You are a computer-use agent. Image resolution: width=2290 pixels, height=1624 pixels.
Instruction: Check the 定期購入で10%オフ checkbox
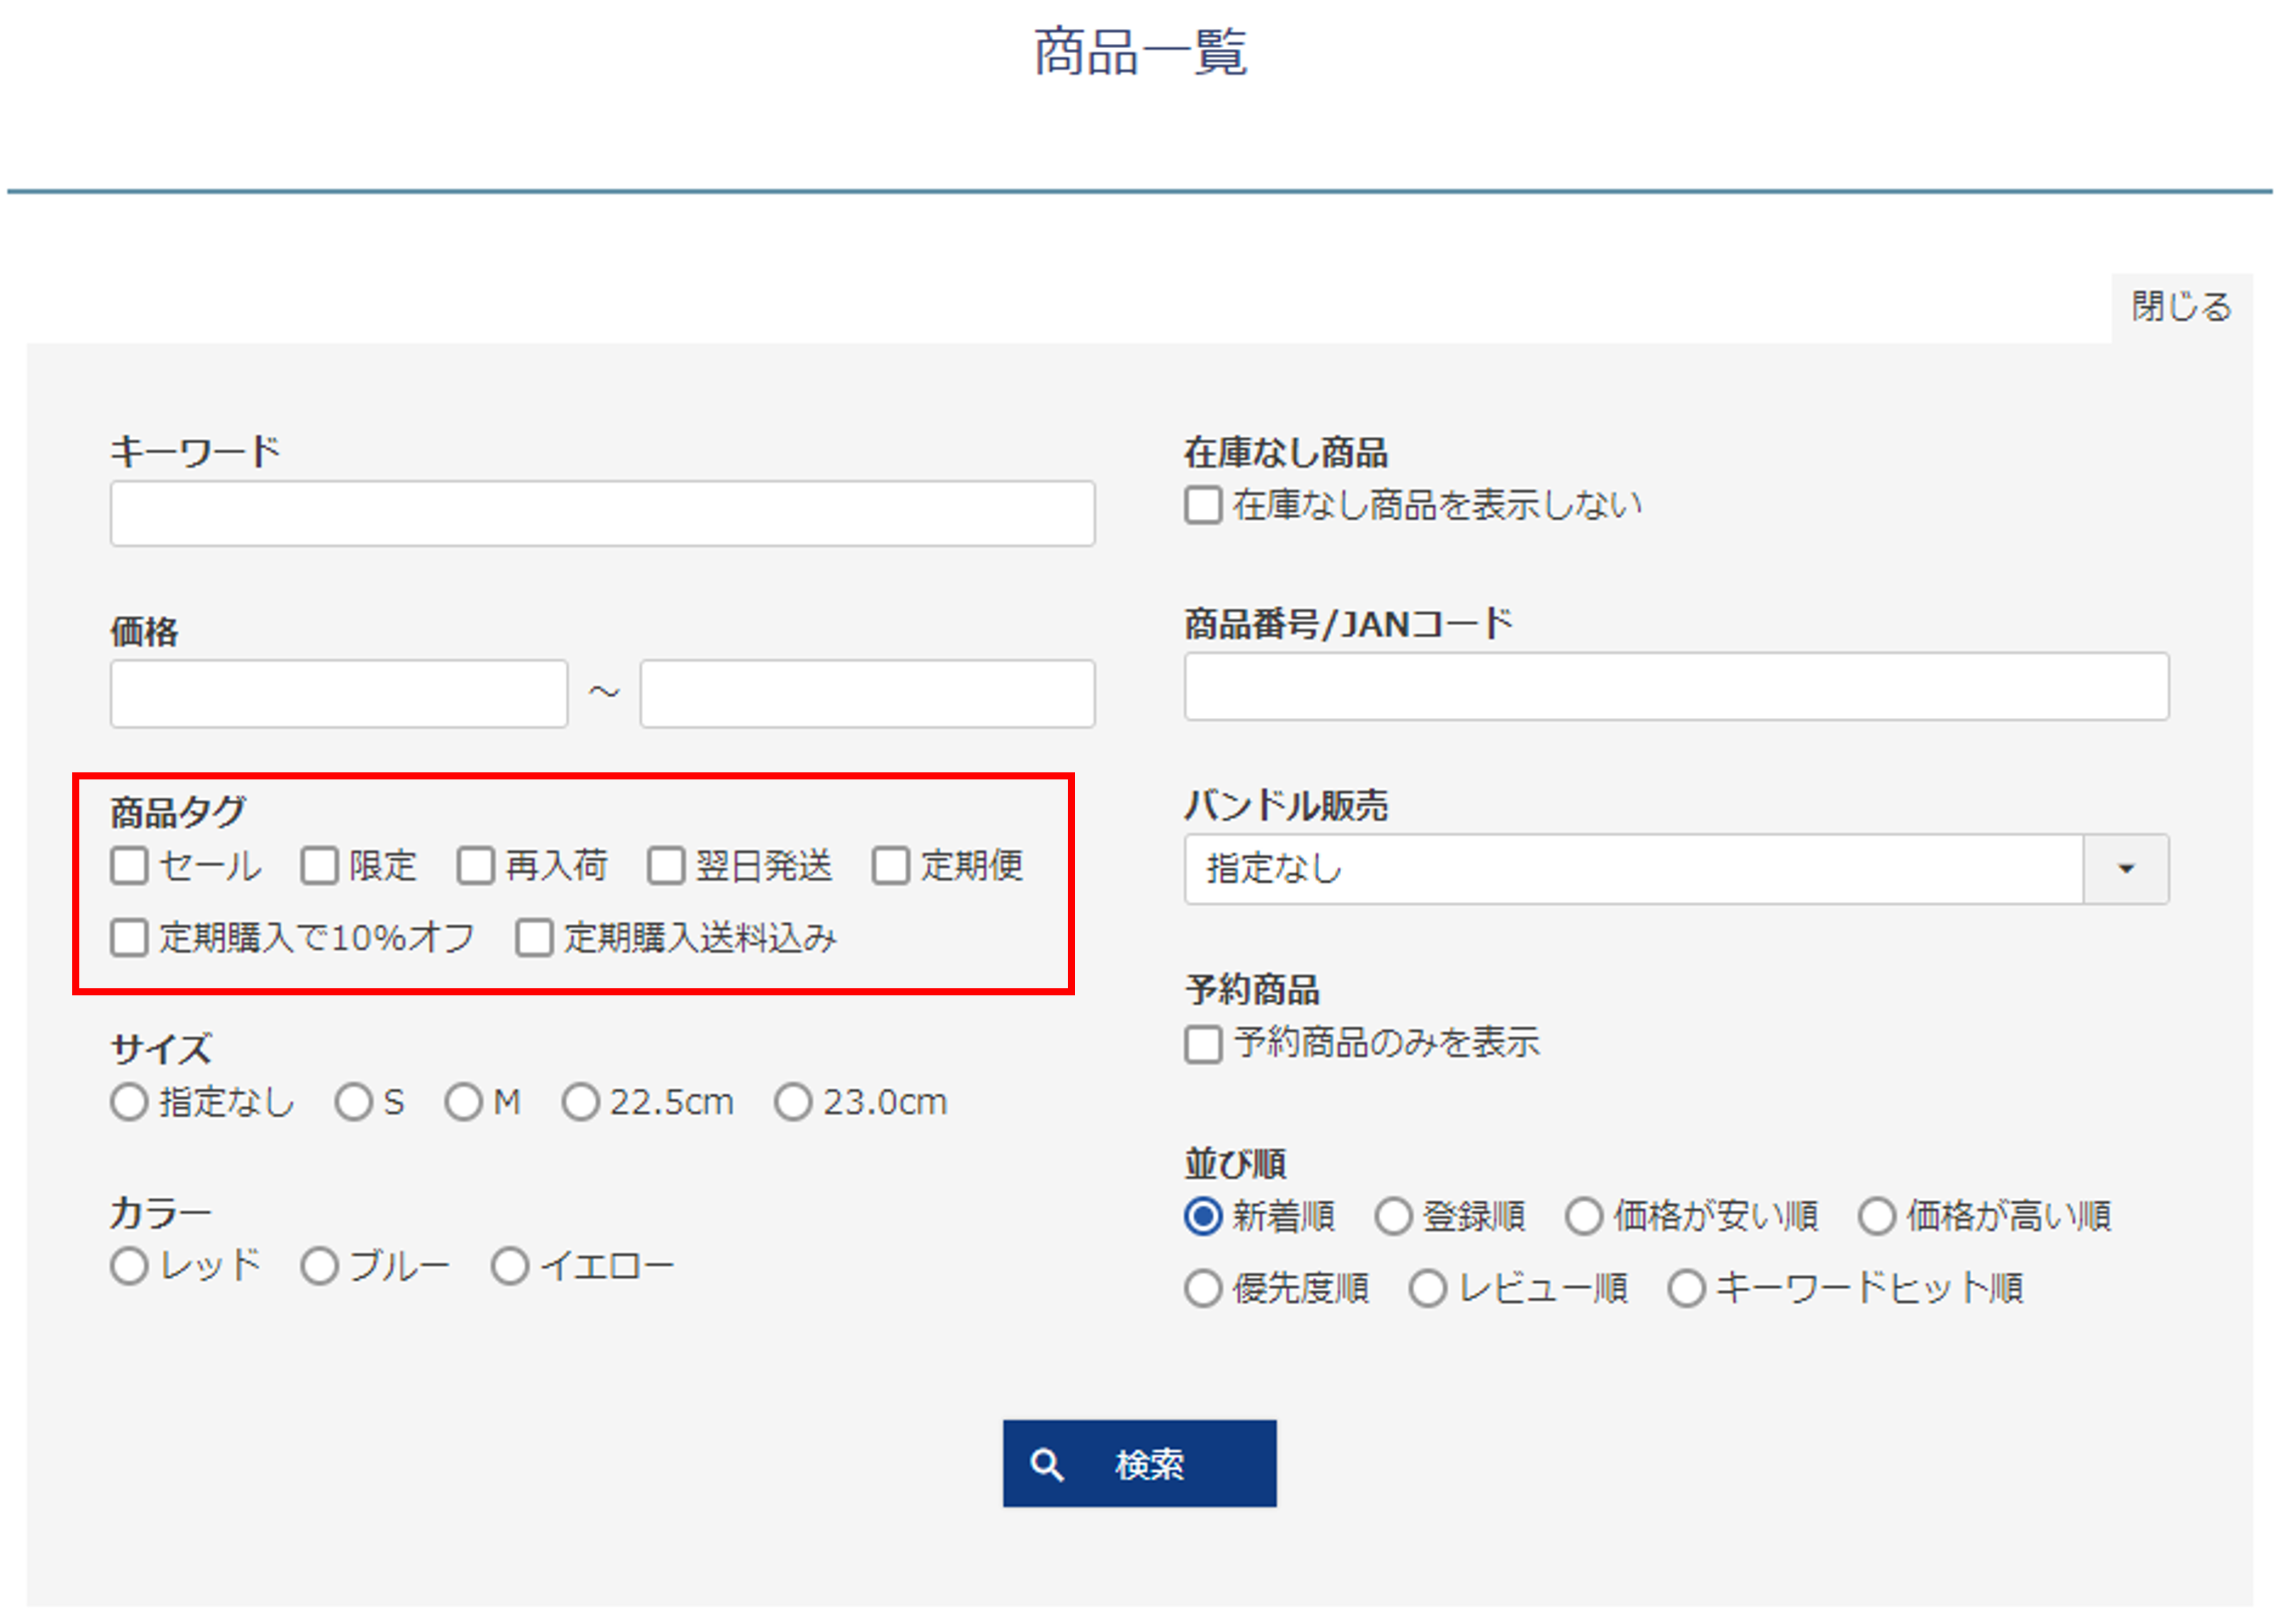(x=130, y=937)
